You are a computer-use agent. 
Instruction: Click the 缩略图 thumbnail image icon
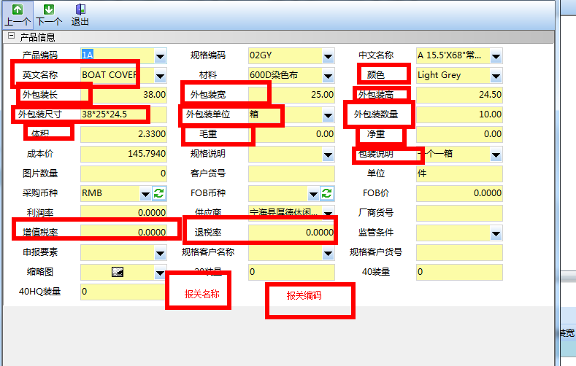click(117, 272)
